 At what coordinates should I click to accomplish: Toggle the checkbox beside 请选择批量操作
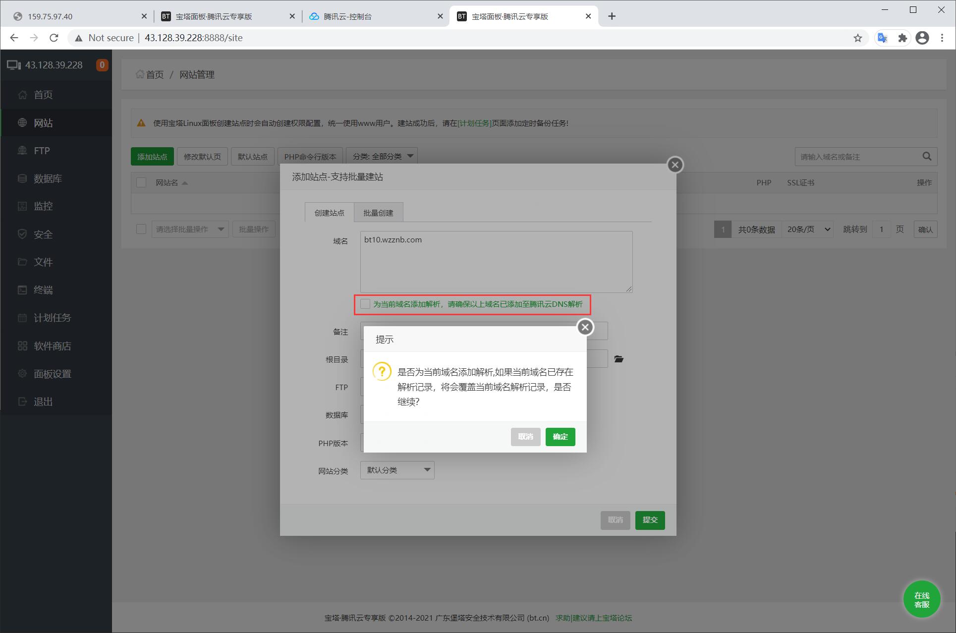(141, 229)
